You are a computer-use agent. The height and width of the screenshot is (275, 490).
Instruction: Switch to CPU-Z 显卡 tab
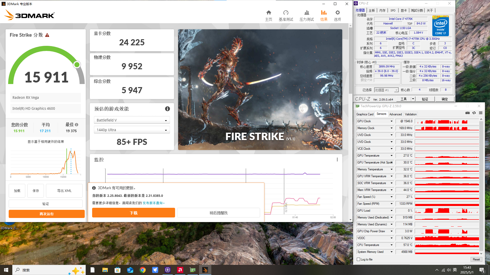[x=404, y=10]
